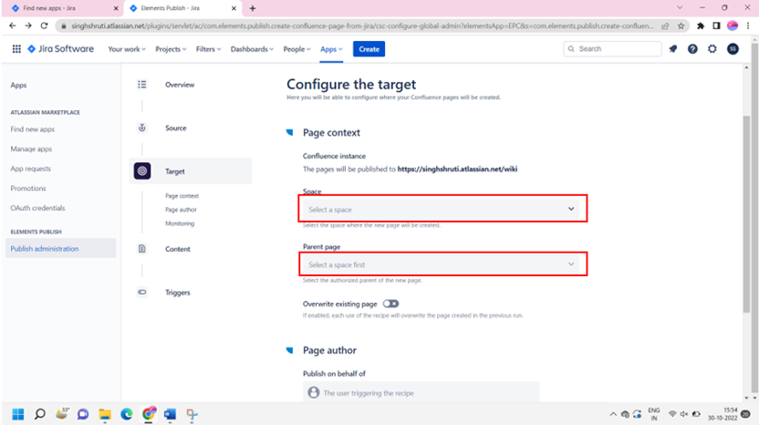Viewport: 759px width, 425px height.
Task: Expand the People menu
Action: (x=296, y=49)
